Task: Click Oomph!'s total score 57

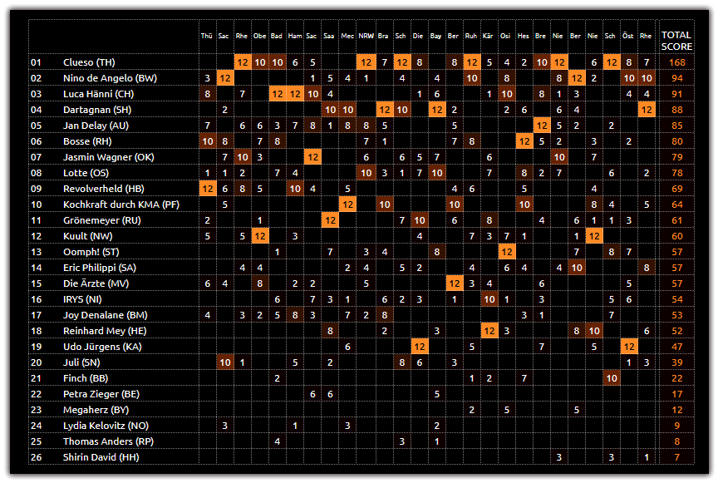Action: 676,252
